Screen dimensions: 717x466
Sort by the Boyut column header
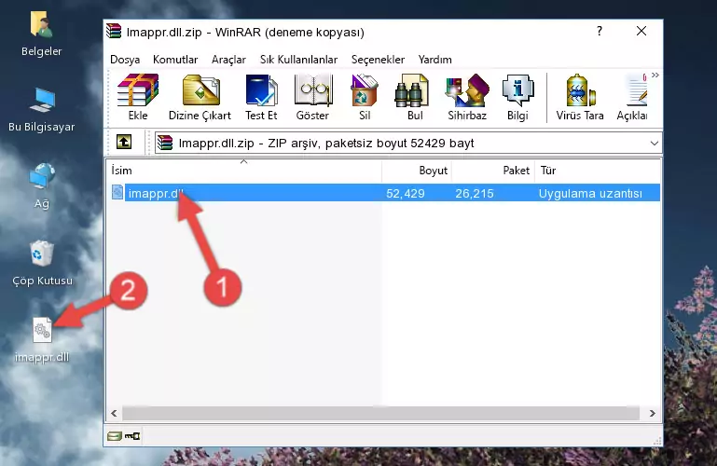pyautogui.click(x=417, y=171)
